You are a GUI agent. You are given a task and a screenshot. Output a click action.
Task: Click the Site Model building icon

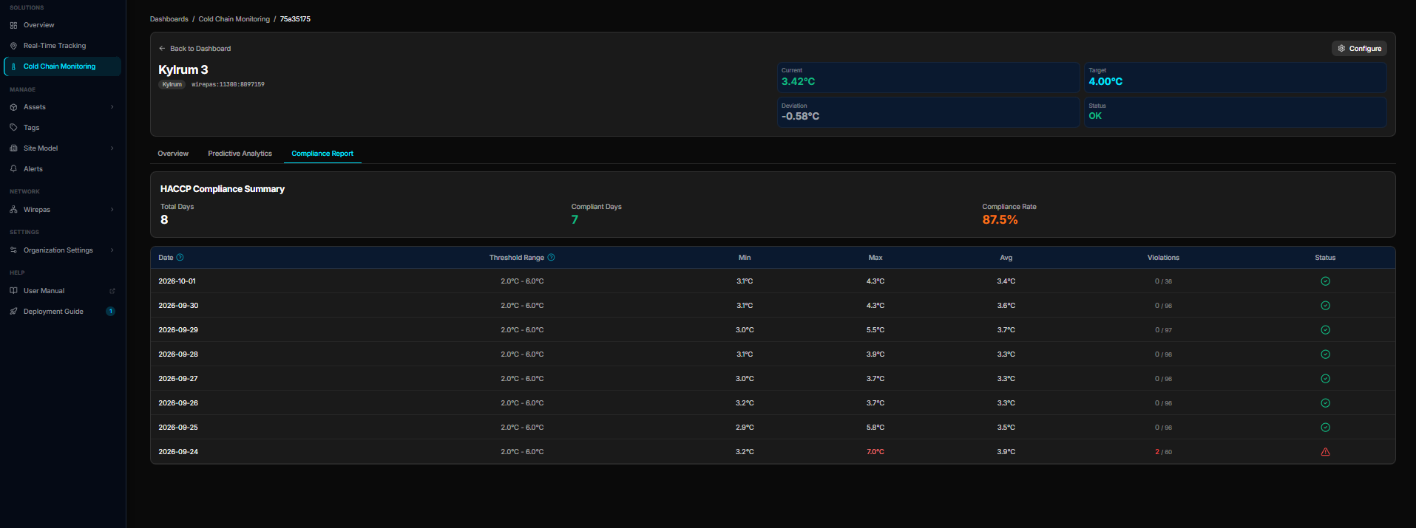(13, 148)
